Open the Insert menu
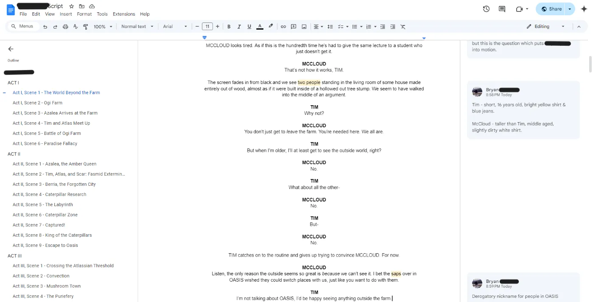593x302 pixels. pyautogui.click(x=66, y=14)
